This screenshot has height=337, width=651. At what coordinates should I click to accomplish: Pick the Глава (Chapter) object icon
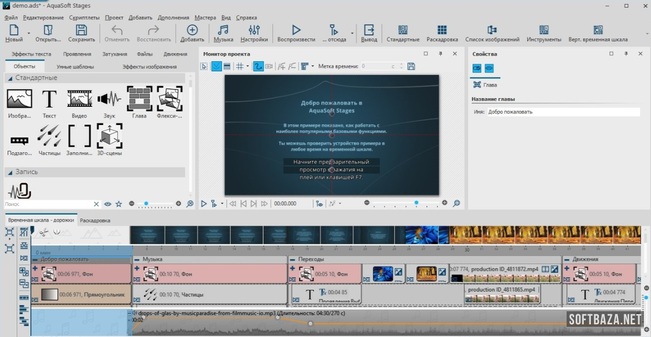click(139, 98)
